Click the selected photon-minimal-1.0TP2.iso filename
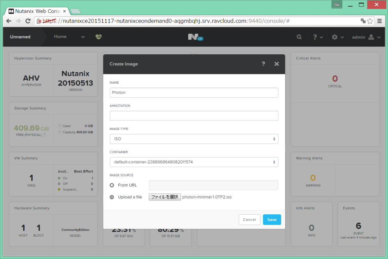The width and height of the screenshot is (388, 259). (207, 197)
